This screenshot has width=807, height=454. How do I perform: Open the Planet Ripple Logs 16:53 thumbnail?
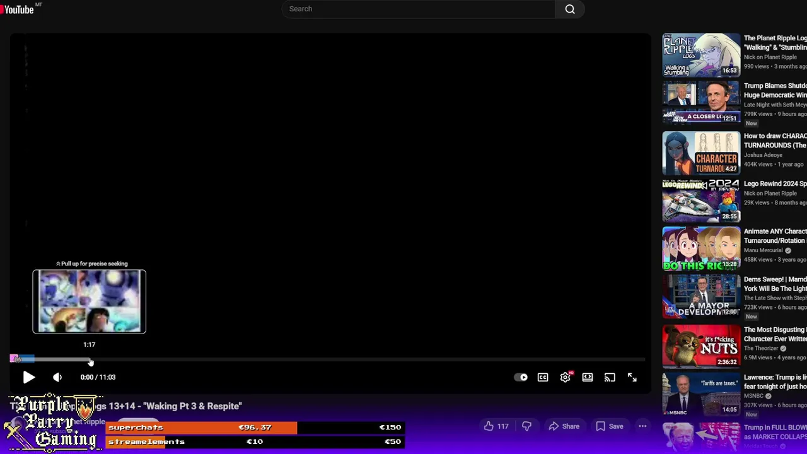(x=701, y=55)
